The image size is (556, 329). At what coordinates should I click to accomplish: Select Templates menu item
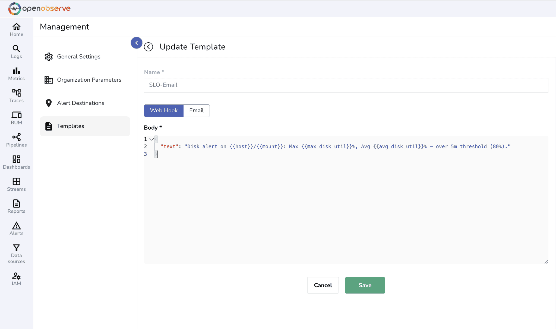point(85,126)
